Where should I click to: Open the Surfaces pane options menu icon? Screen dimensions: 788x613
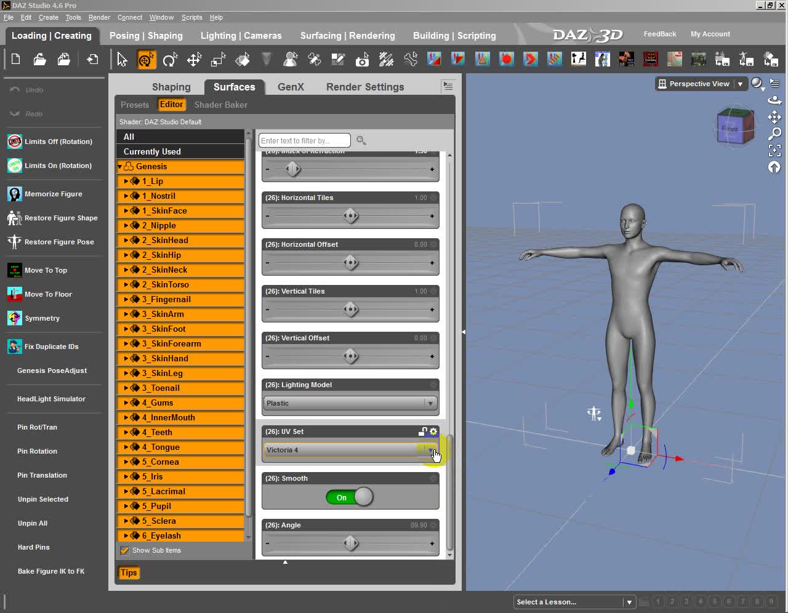pos(448,86)
